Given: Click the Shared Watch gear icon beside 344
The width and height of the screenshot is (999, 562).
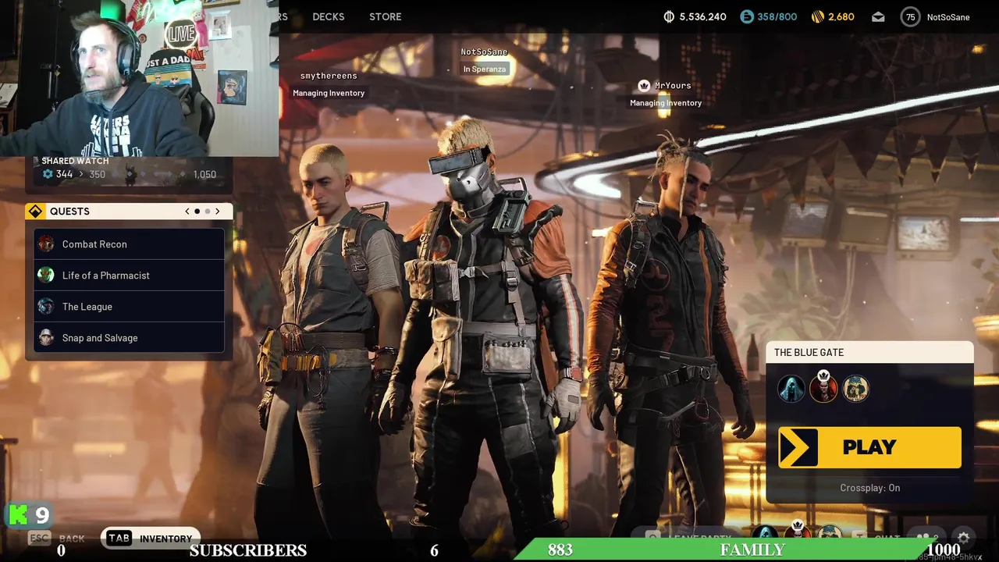Looking at the screenshot, I should coord(48,174).
